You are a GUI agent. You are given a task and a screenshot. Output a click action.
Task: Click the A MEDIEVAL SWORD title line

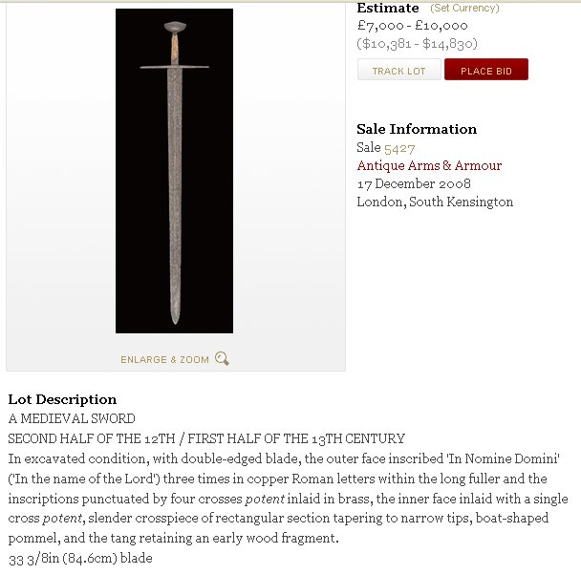click(72, 418)
